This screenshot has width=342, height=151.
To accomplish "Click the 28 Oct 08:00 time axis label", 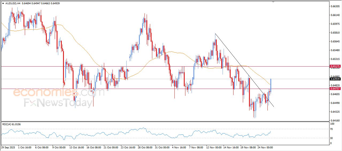I will pos(145,147).
